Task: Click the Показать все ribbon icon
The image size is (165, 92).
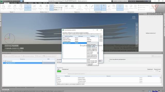Action: 86,7
